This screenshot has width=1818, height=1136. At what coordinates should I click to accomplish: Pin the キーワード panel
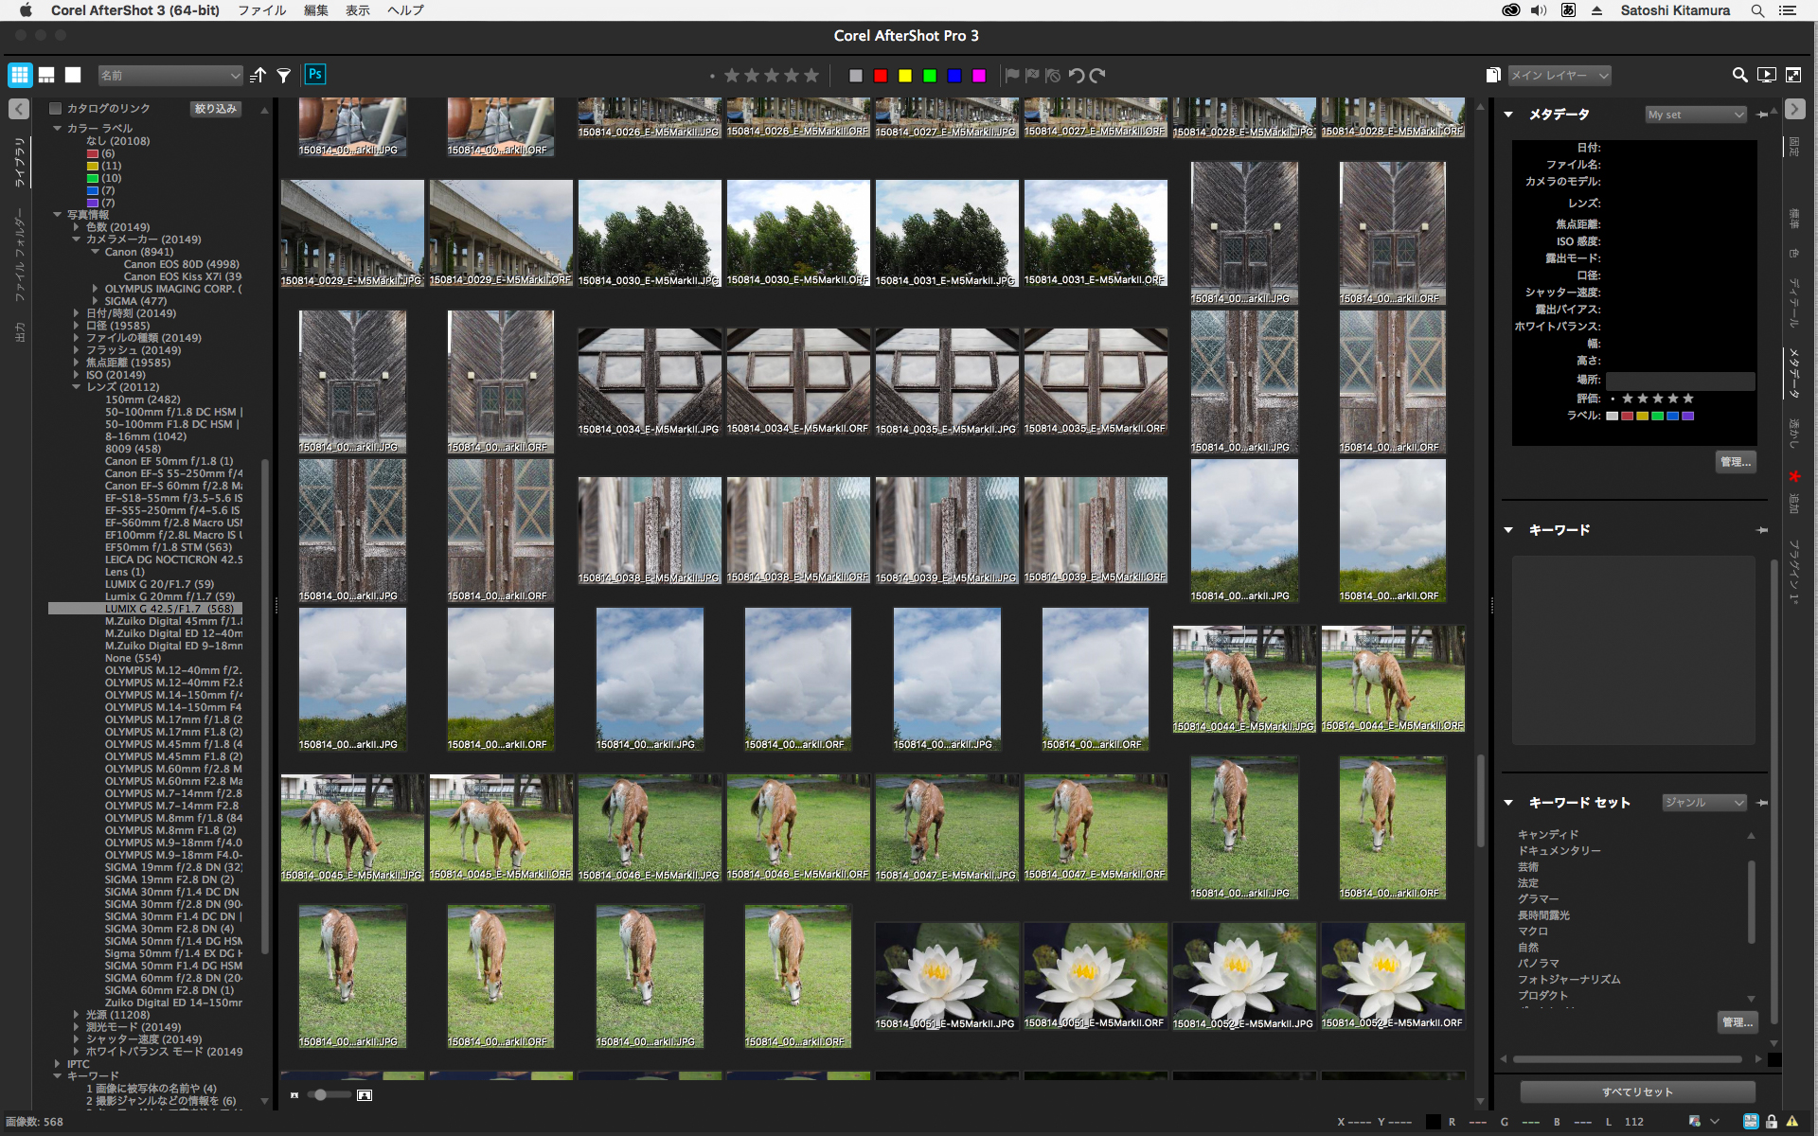pos(1762,530)
